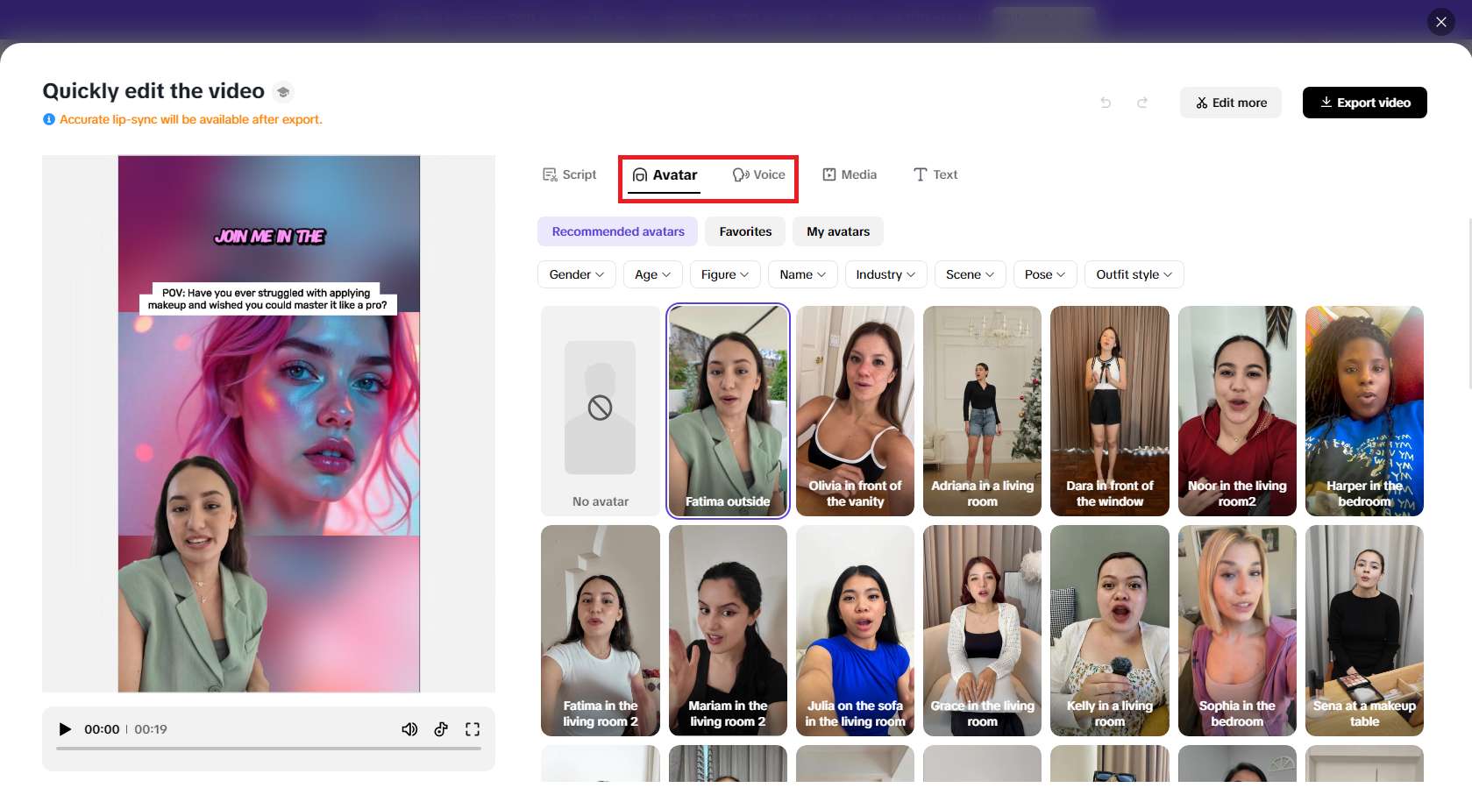Show My avatars list
The width and height of the screenshot is (1472, 788).
point(838,231)
